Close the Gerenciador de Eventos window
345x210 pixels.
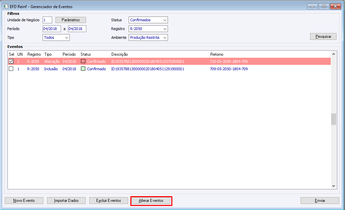(x=336, y=6)
